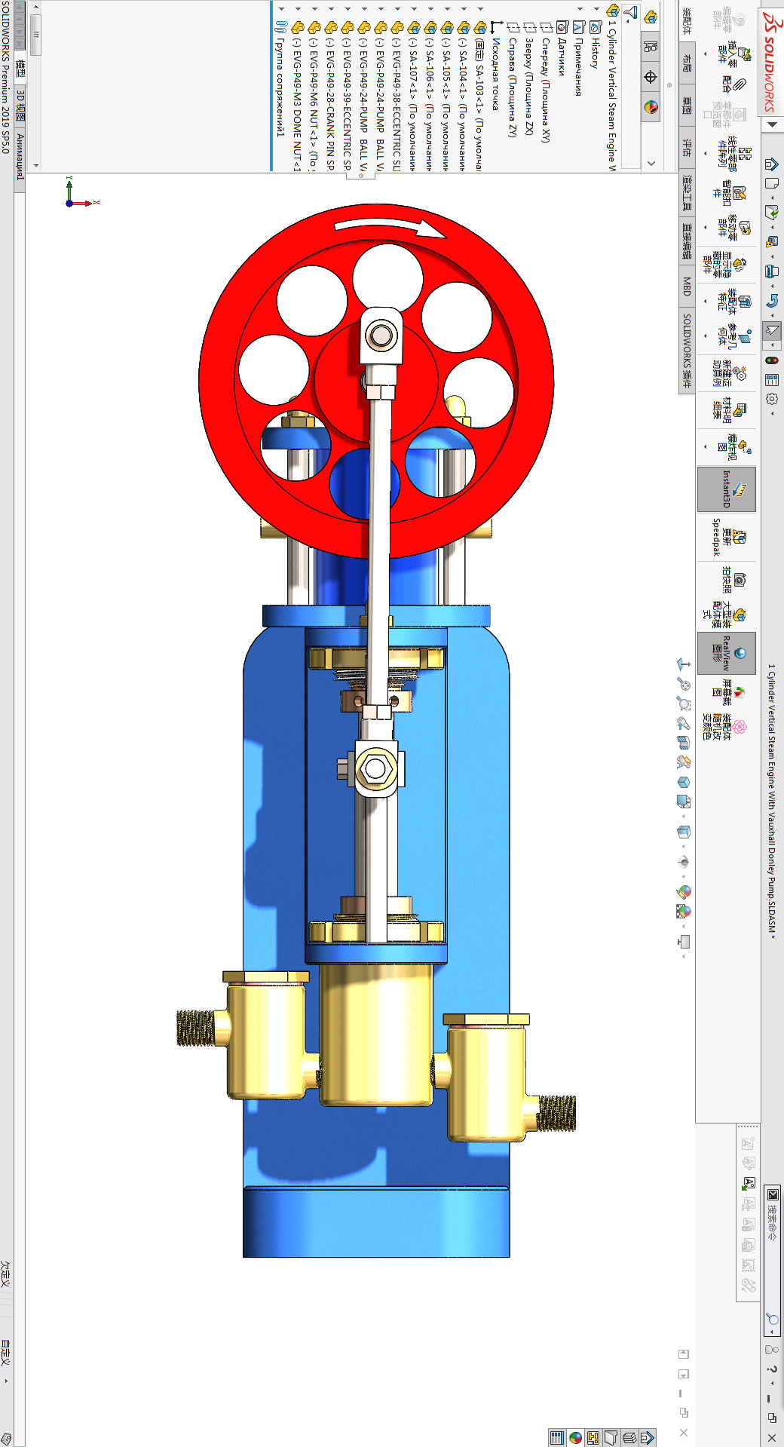Click the Zoom to Fit magnifier icon
This screenshot has height=1447, width=784.
[x=683, y=685]
